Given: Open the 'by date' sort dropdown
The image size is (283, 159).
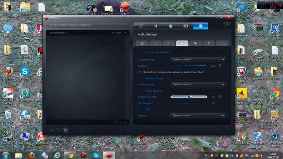Looking at the screenshot, I should click(119, 33).
